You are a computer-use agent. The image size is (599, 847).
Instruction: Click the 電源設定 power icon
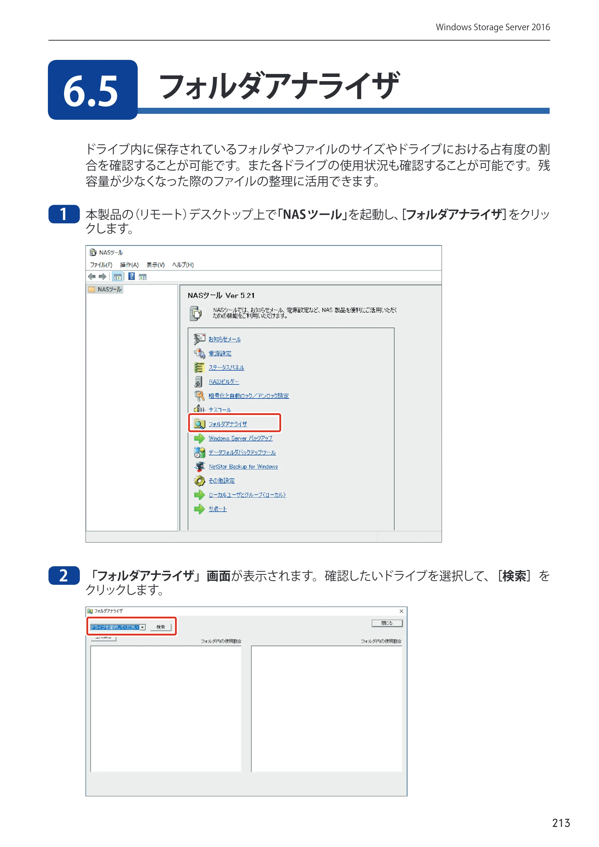click(x=199, y=353)
